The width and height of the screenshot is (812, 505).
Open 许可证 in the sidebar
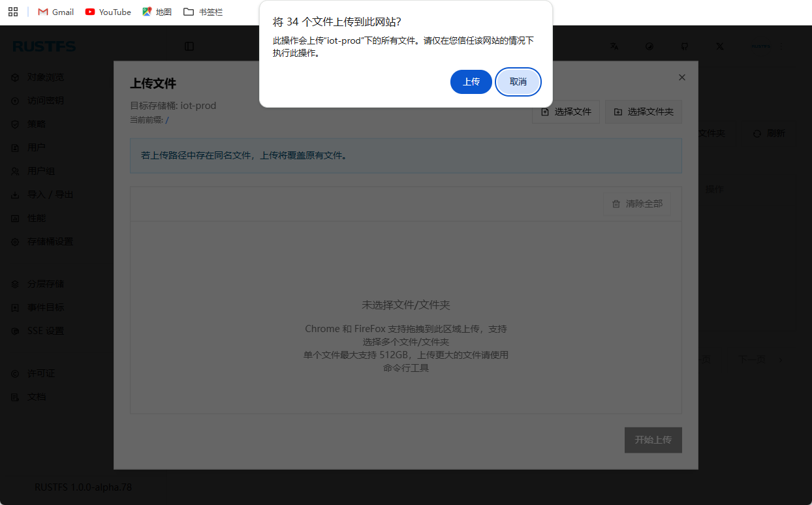click(33, 374)
